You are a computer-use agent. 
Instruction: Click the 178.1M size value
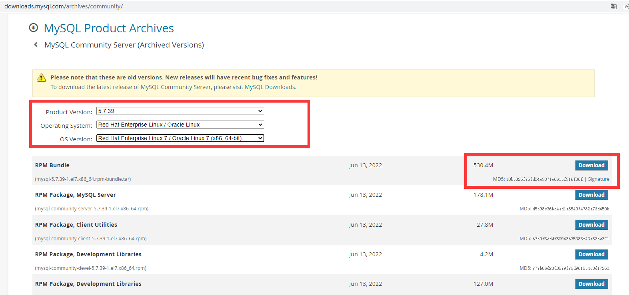click(x=483, y=195)
